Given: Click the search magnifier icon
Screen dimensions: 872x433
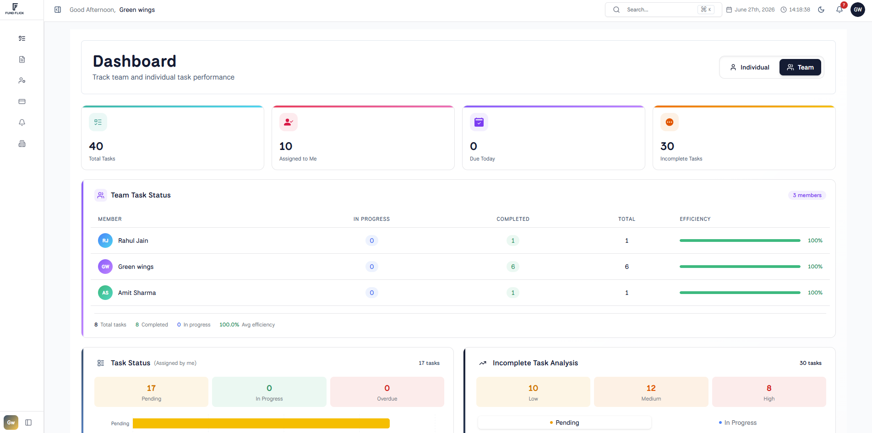Looking at the screenshot, I should [x=616, y=10].
